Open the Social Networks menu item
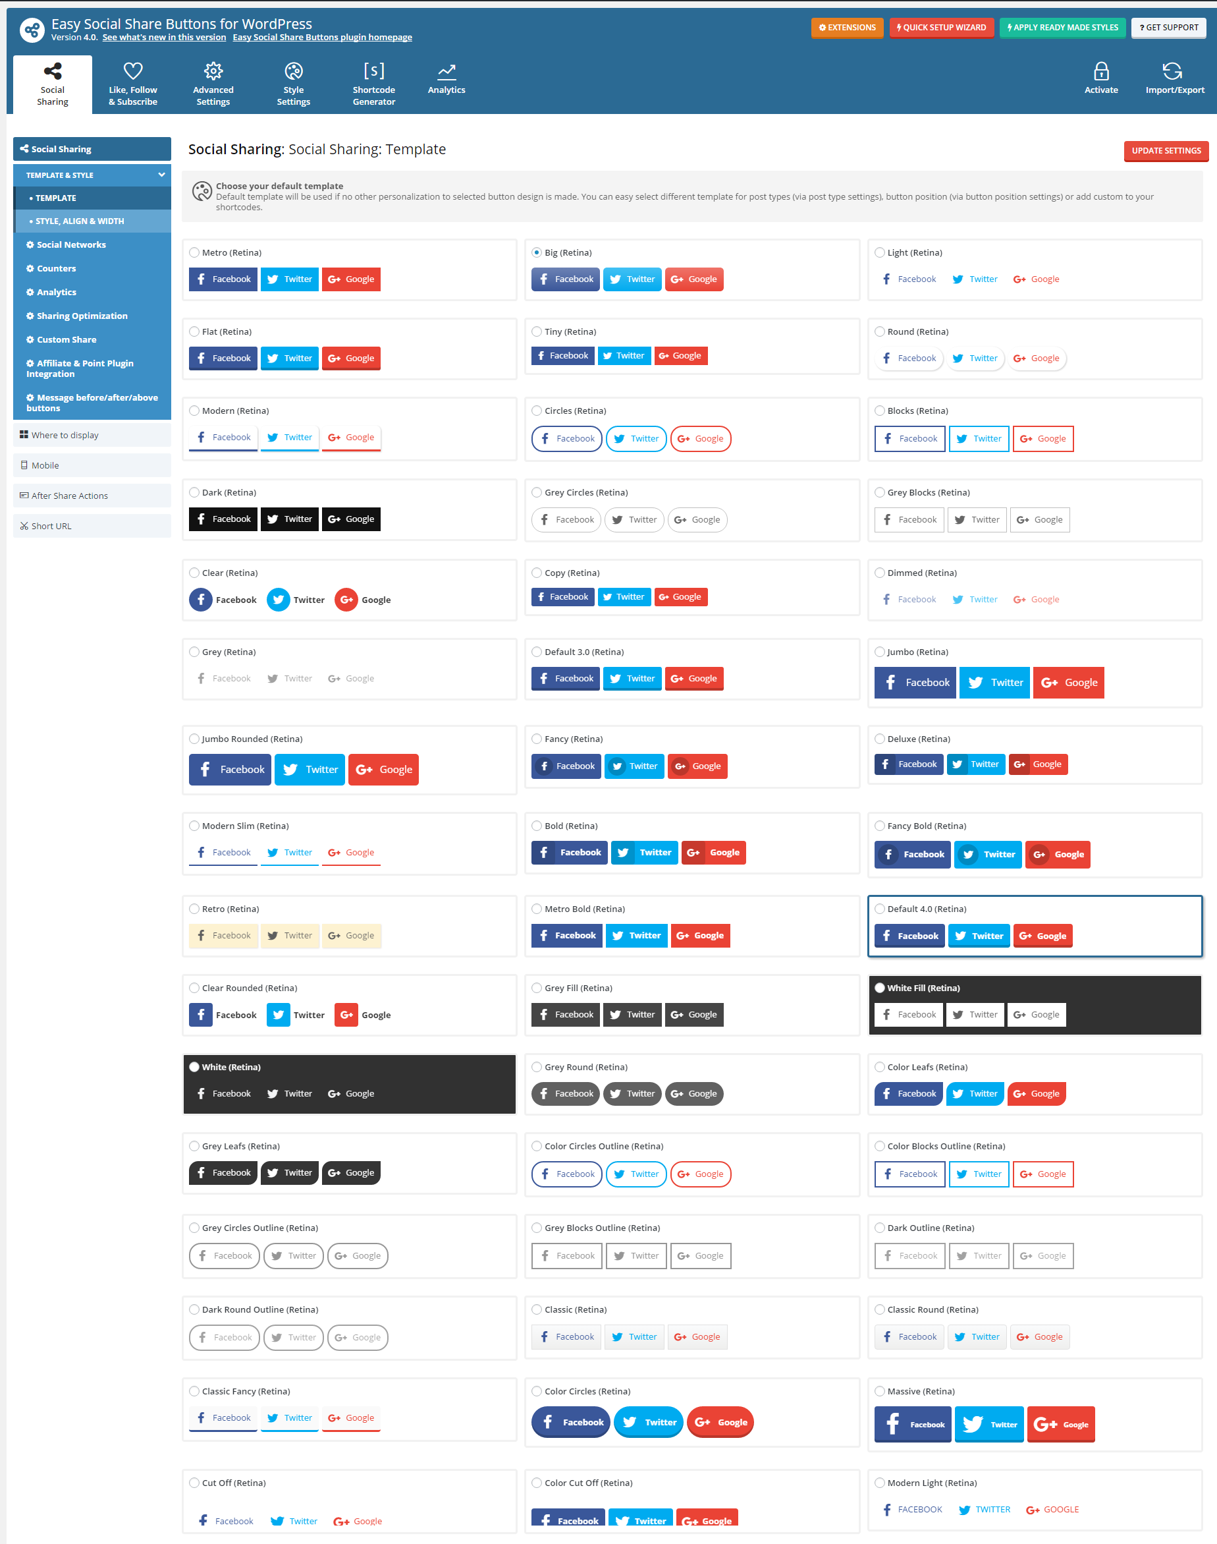The width and height of the screenshot is (1217, 1544). tap(71, 244)
